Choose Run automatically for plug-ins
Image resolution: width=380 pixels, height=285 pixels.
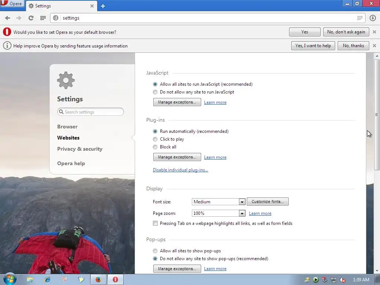155,131
